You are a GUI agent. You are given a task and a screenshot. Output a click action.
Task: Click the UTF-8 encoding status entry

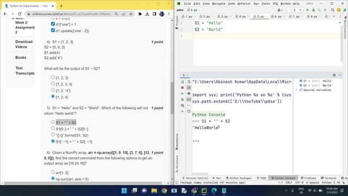click(x=299, y=182)
